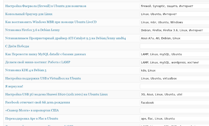209x126 pixels.
Task: Open the Facebook birthday post link
Action: pos(38,102)
